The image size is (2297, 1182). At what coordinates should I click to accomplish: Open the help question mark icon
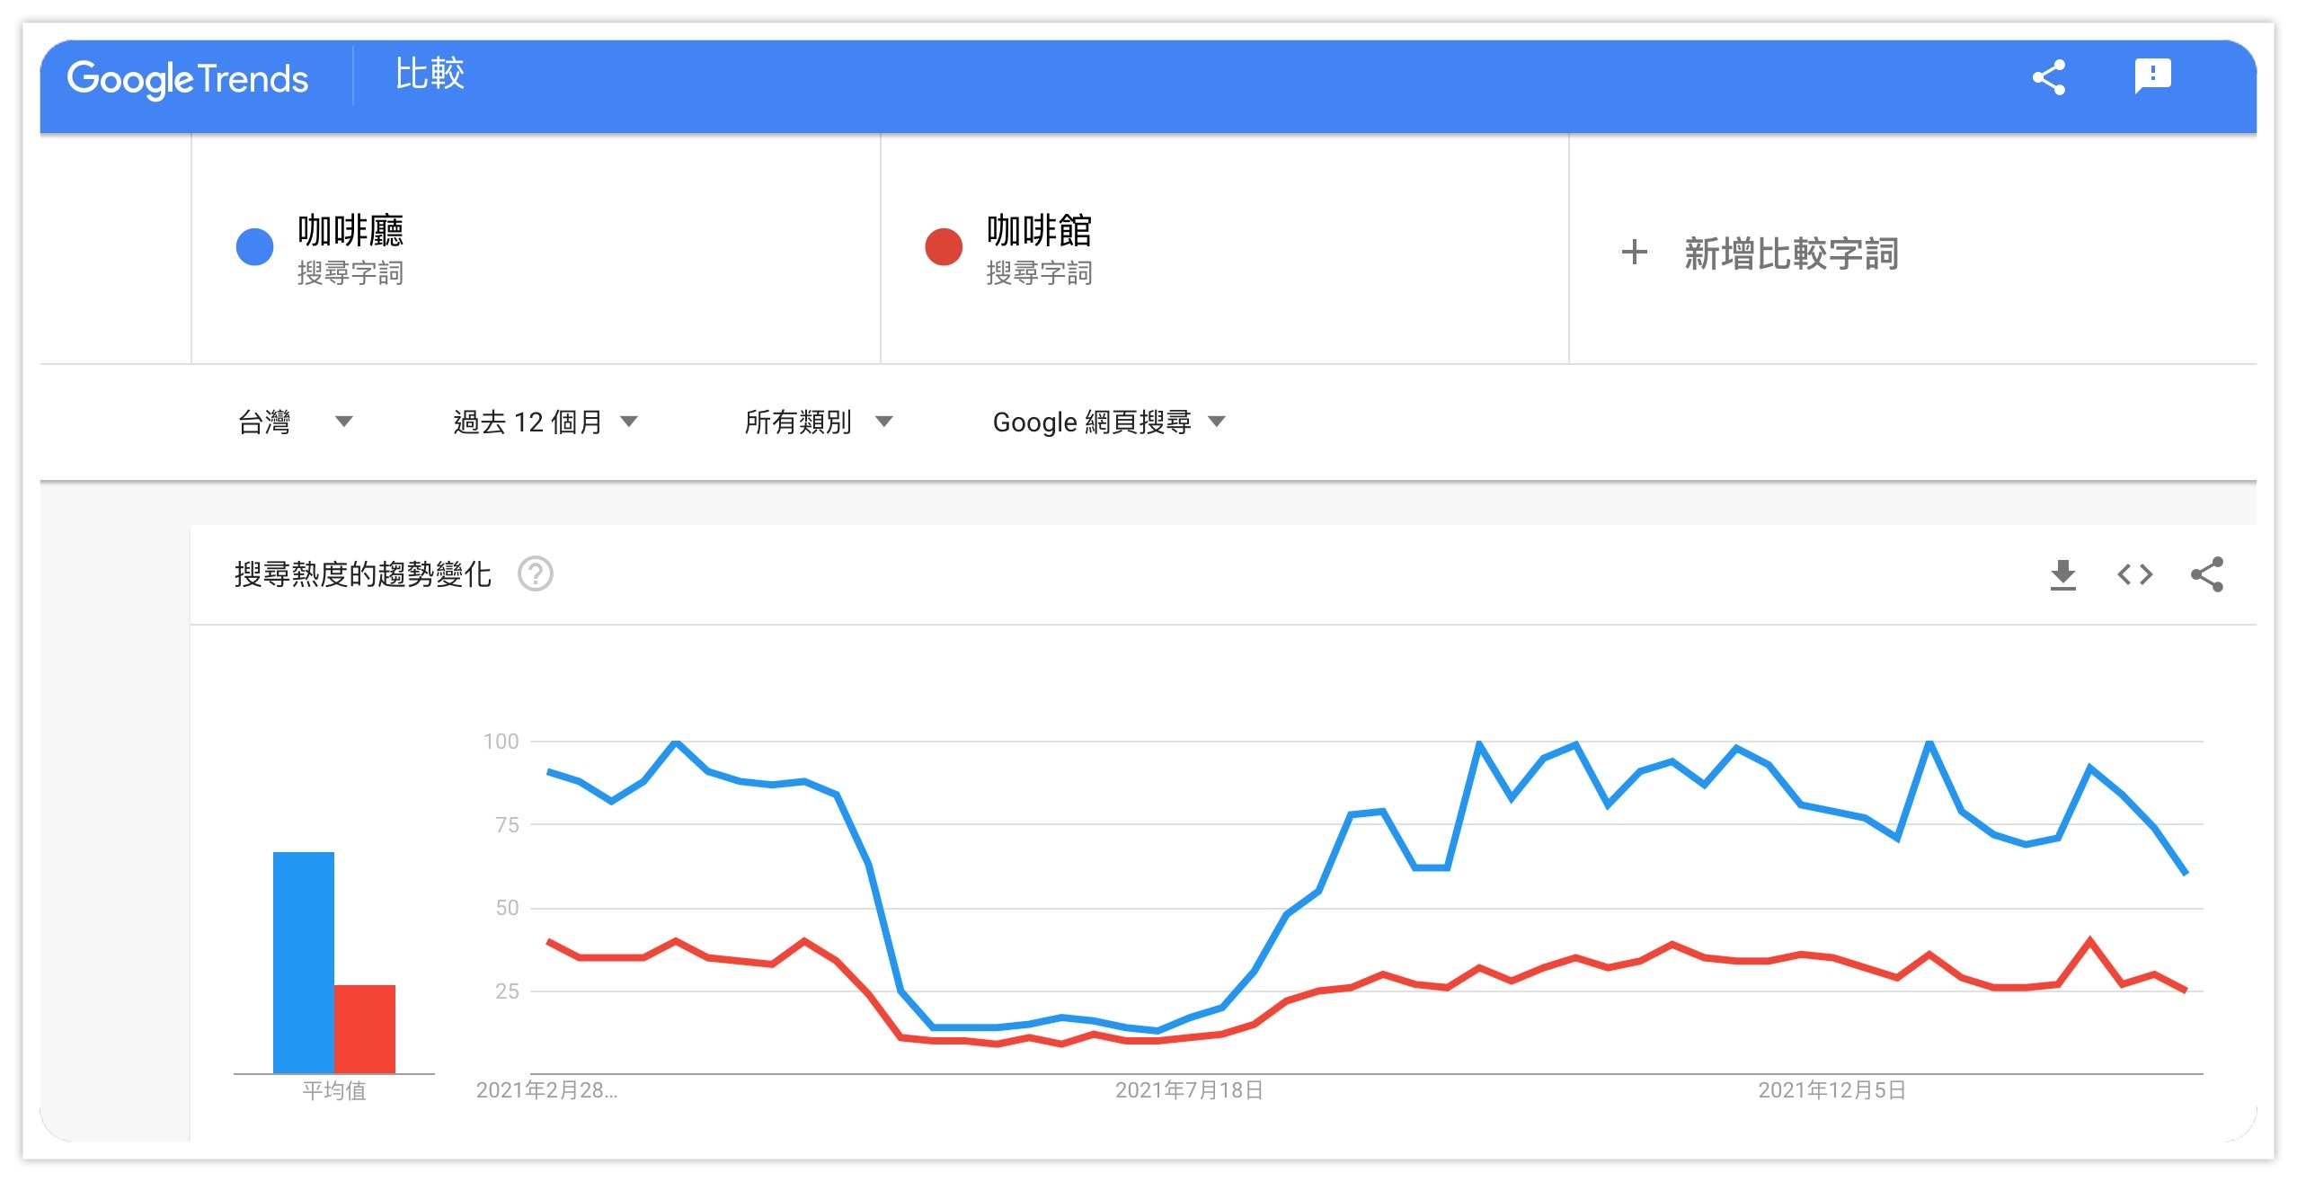[536, 573]
